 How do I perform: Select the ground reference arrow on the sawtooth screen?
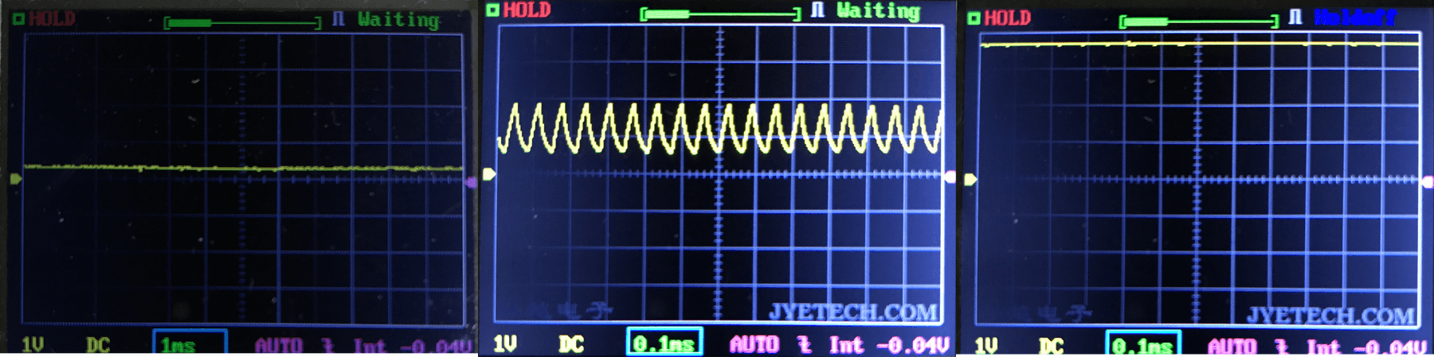pyautogui.click(x=489, y=174)
